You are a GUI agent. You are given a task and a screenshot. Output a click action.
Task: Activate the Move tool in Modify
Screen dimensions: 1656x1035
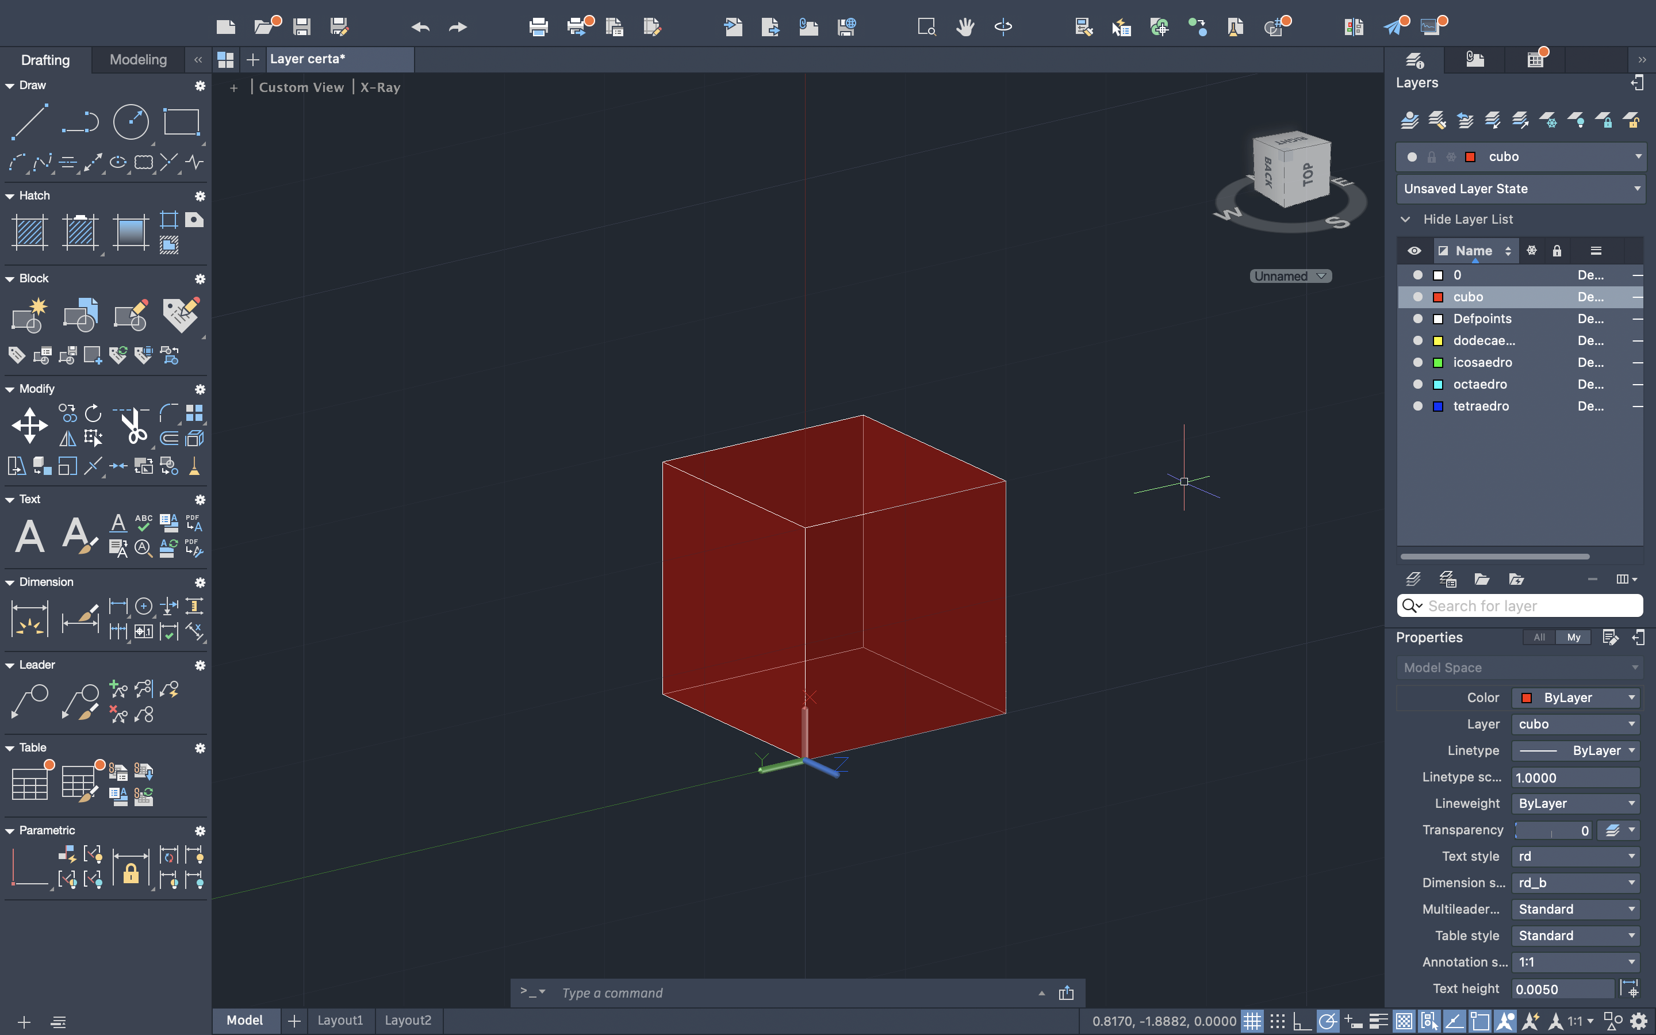click(x=29, y=425)
